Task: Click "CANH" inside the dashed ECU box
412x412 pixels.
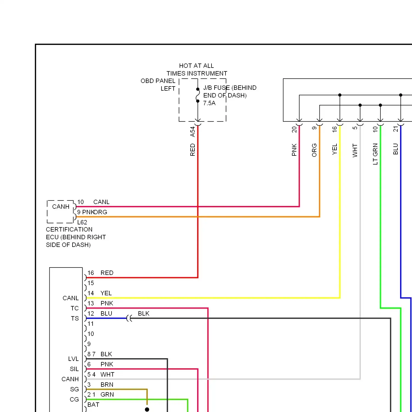Action: coord(61,207)
